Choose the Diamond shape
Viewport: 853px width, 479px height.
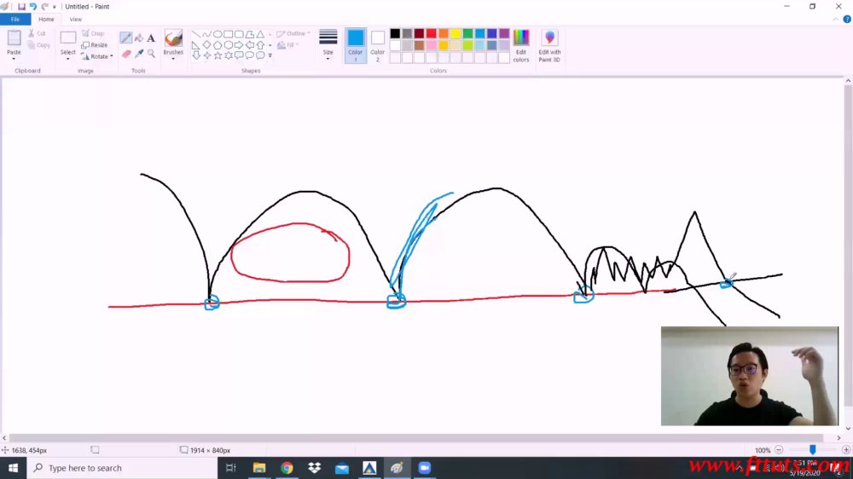[206, 45]
